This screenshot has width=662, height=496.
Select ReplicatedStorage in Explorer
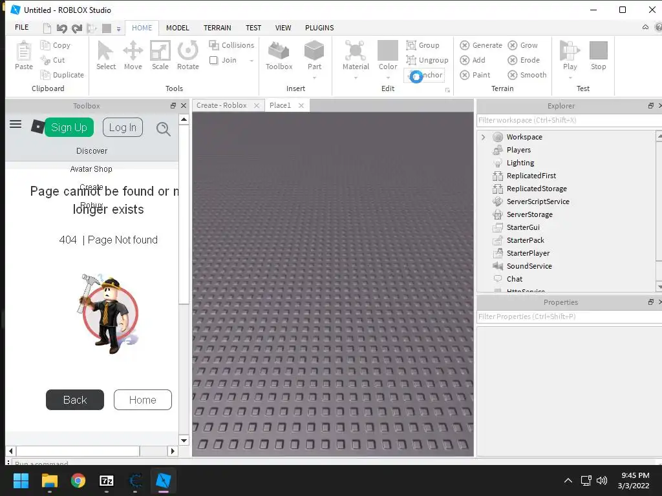[x=537, y=189]
